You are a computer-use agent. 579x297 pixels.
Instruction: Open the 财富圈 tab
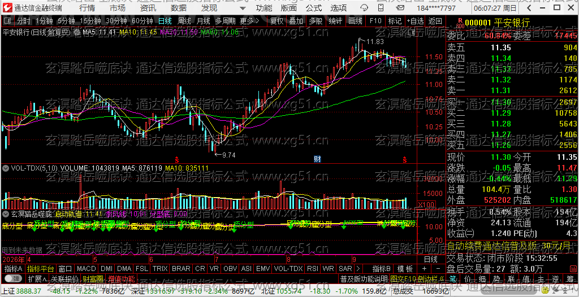(x=93, y=278)
